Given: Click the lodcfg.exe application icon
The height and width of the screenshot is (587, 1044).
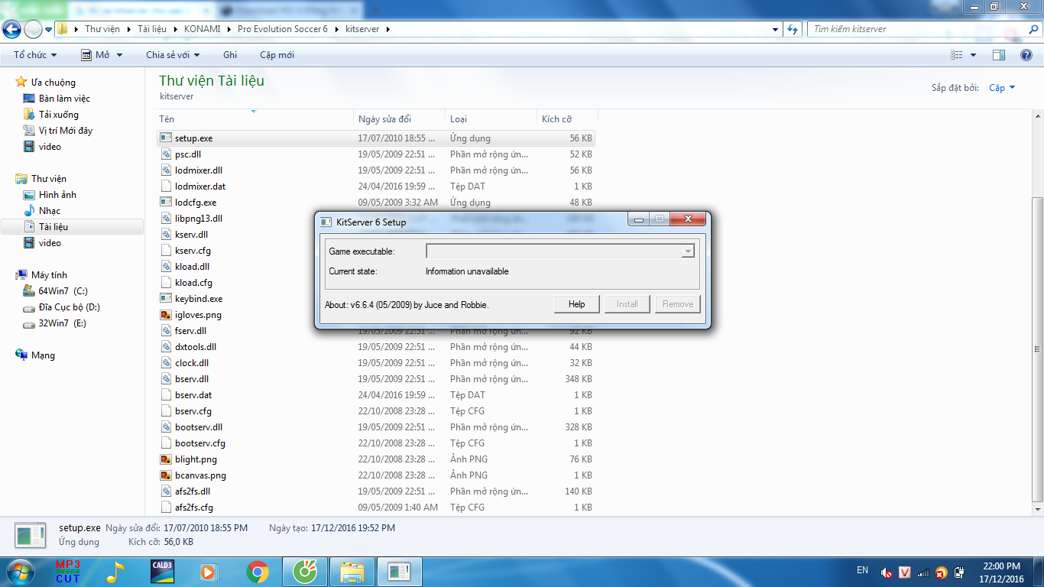Looking at the screenshot, I should pyautogui.click(x=166, y=203).
